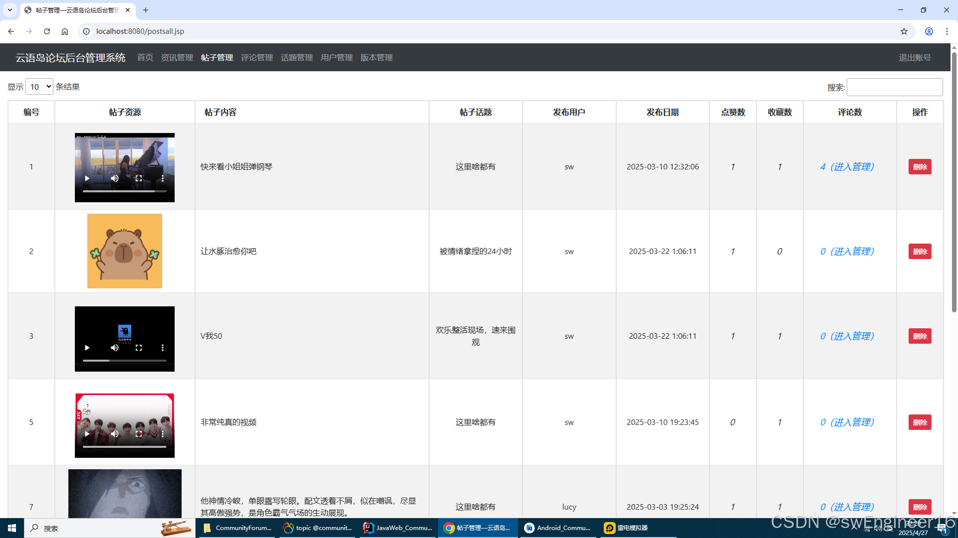Mute the piano video sound
This screenshot has height=538, width=958.
[115, 178]
